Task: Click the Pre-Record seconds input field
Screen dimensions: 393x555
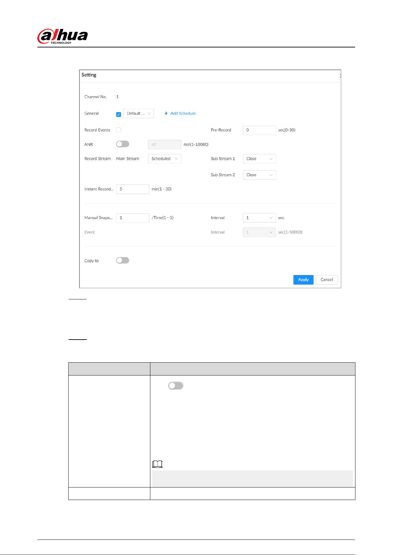Action: tap(259, 130)
